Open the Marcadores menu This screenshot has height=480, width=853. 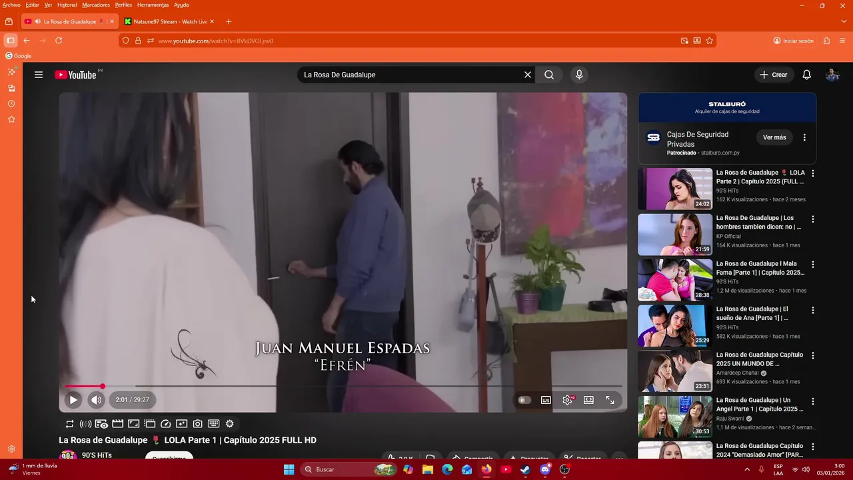click(96, 5)
